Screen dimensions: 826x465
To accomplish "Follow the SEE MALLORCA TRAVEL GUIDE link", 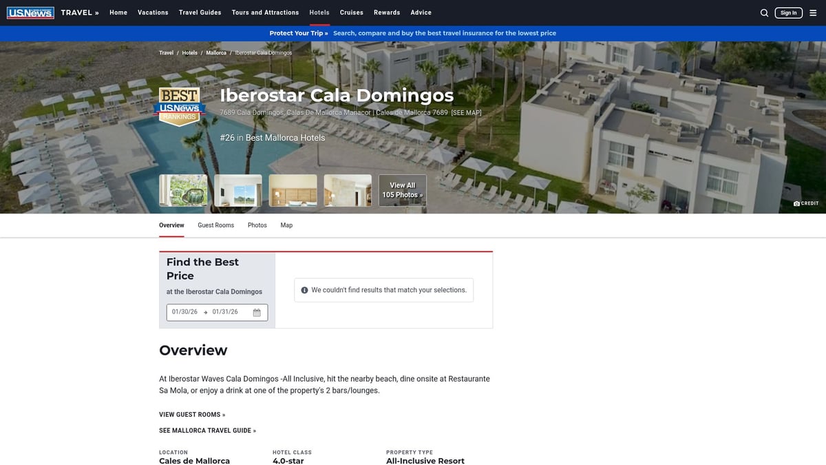I will pyautogui.click(x=206, y=430).
